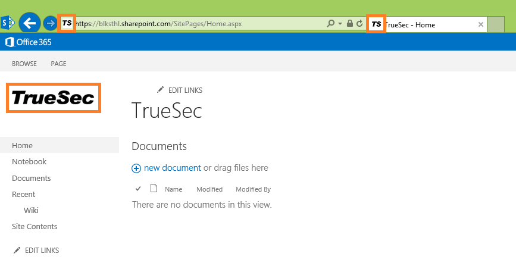Click the browser Forward arrow button
The image size is (516, 269).
51,23
